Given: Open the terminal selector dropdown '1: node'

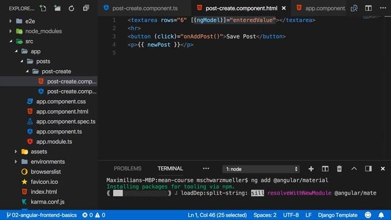Looking at the screenshot, I should (x=261, y=169).
